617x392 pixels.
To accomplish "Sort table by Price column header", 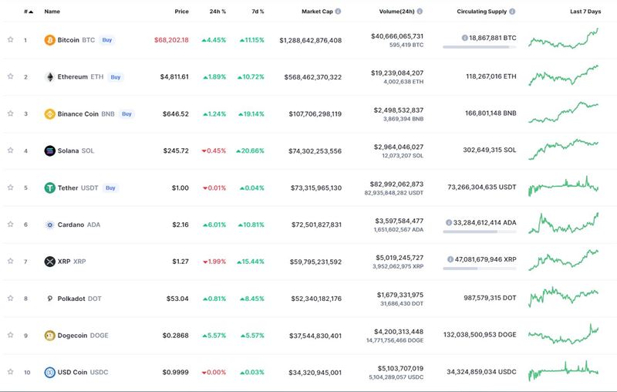I will pyautogui.click(x=181, y=12).
